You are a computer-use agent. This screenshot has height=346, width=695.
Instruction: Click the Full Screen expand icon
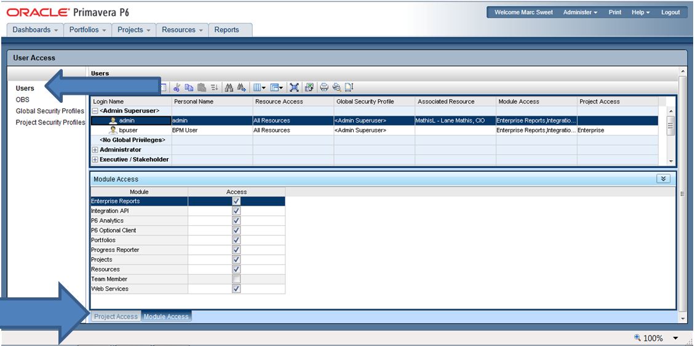[x=294, y=87]
